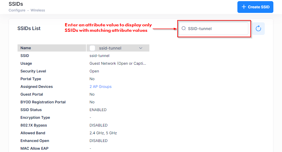
Task: Tick the checkbox next to ssid-tunnel header
Action: [92, 48]
